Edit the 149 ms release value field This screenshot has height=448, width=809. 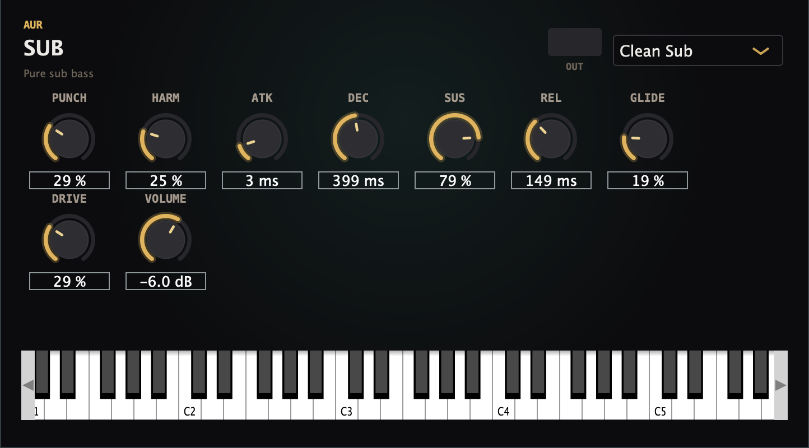click(x=551, y=180)
